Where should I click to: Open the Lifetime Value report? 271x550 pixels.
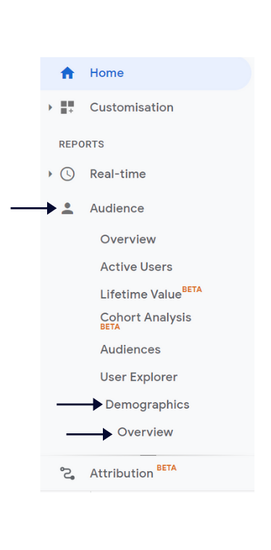pyautogui.click(x=141, y=294)
